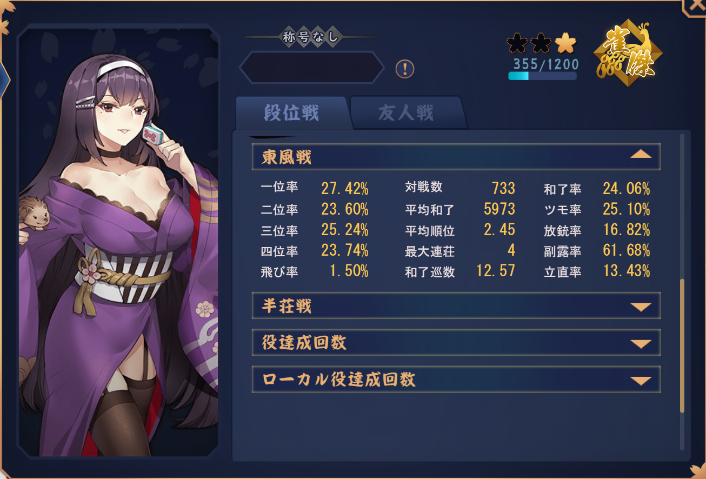Click the golden 雀傑 rank emblem
This screenshot has height=479, width=706.
click(x=628, y=53)
